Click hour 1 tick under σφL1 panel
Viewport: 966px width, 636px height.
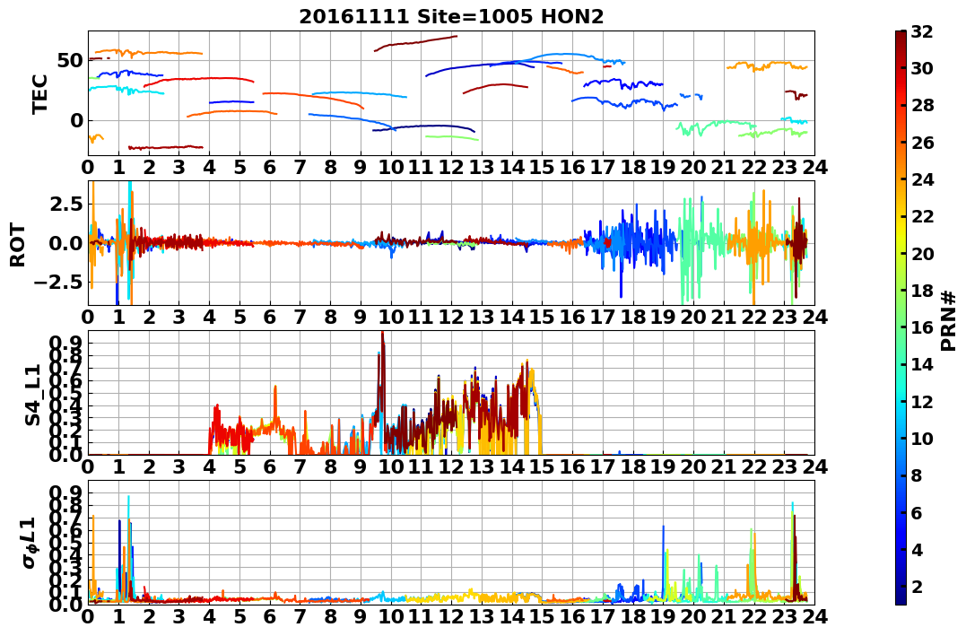[118, 617]
